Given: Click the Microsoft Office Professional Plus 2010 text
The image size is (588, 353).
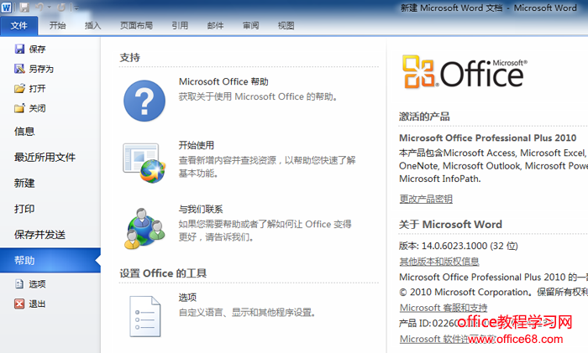Looking at the screenshot, I should 487,138.
